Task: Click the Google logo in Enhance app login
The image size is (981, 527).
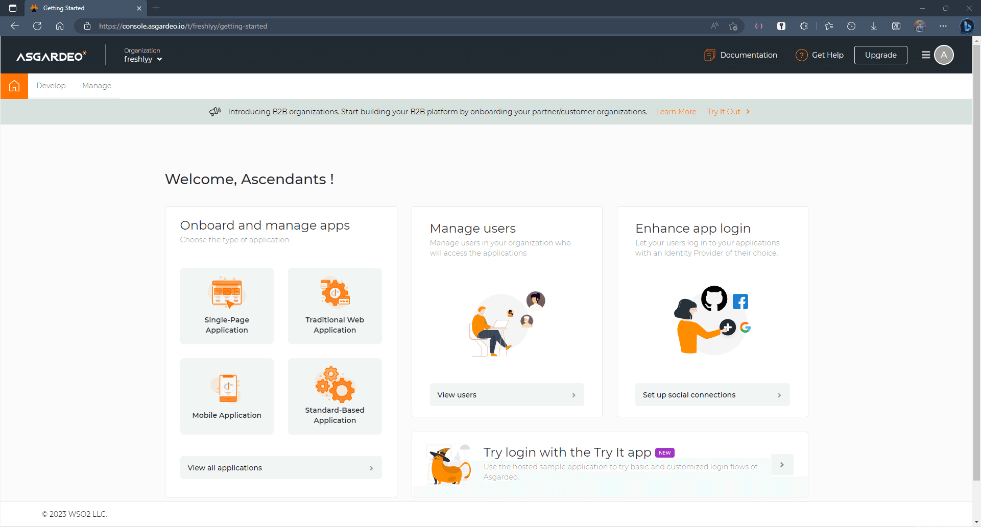Action: (x=745, y=327)
